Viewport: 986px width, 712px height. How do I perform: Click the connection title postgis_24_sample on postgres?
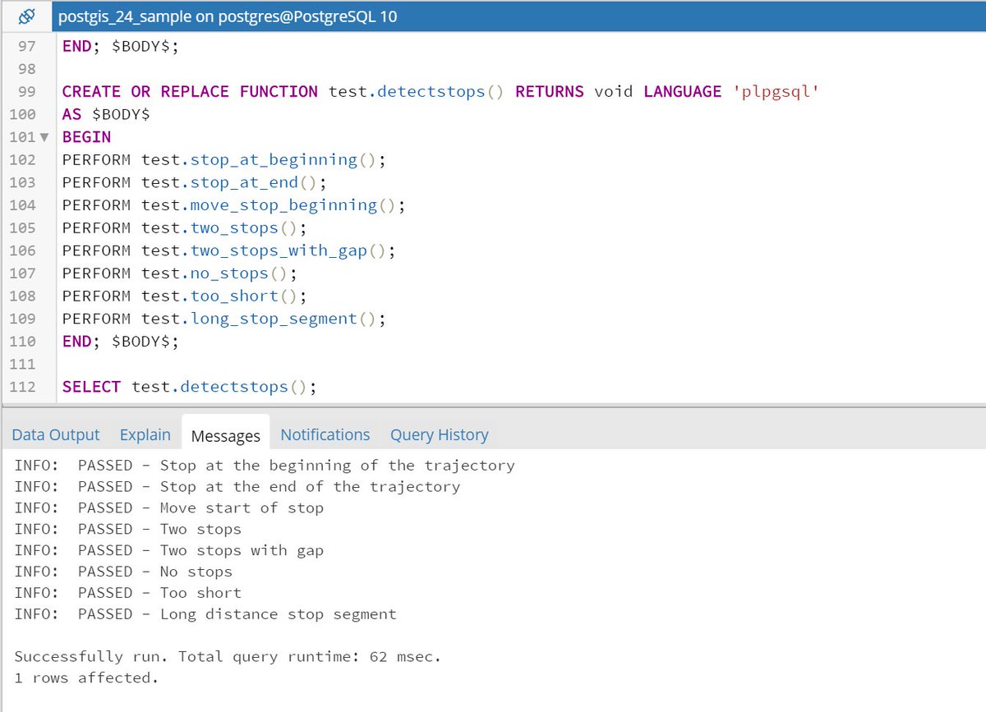(x=228, y=16)
